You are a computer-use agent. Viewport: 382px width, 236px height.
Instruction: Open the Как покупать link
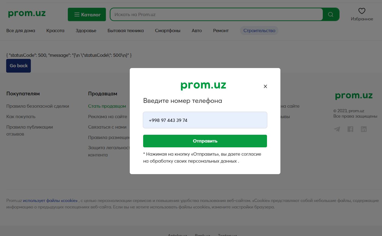tap(21, 117)
